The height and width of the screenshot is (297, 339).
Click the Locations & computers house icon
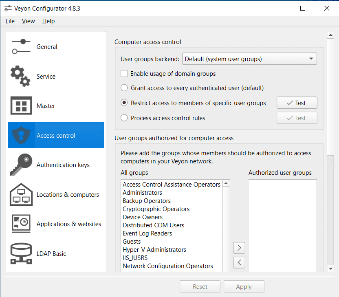tap(21, 194)
